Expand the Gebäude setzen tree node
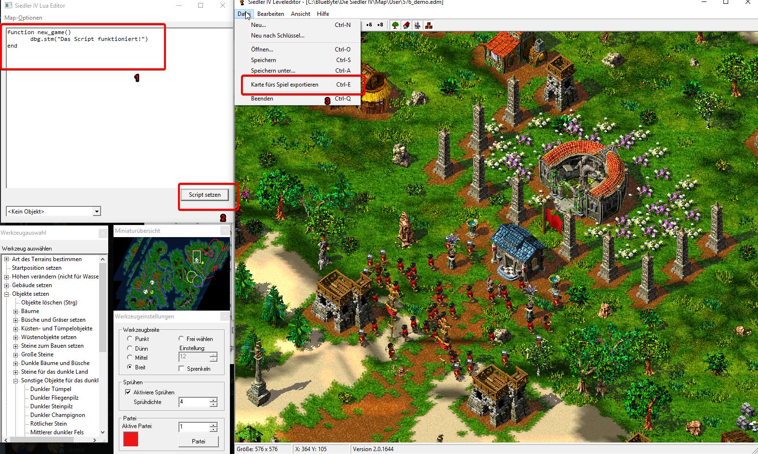Screen dimensions: 758x454 click(x=7, y=285)
